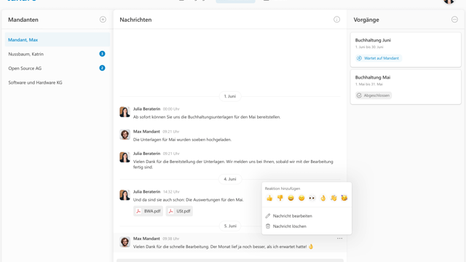
Task: Select client Open Source AG
Action: point(58,68)
